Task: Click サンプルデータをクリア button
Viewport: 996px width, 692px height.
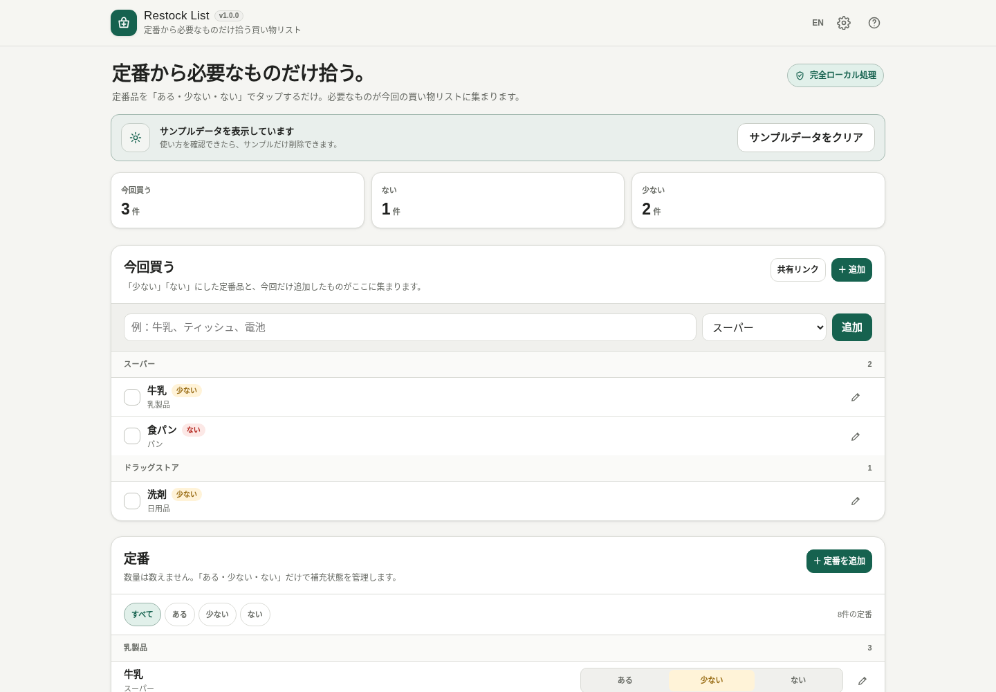Action: 806,138
